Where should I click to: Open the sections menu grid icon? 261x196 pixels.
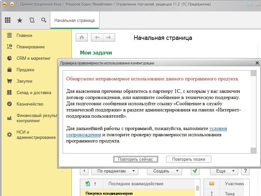tap(8, 20)
